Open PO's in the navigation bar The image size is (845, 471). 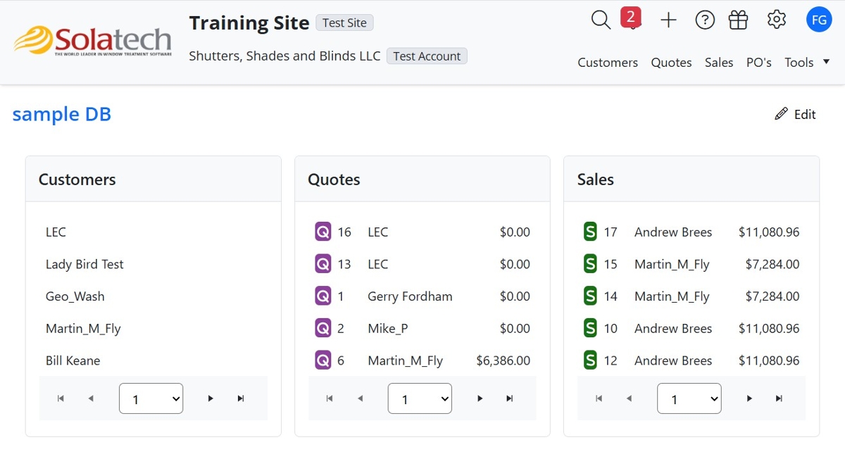[759, 63]
